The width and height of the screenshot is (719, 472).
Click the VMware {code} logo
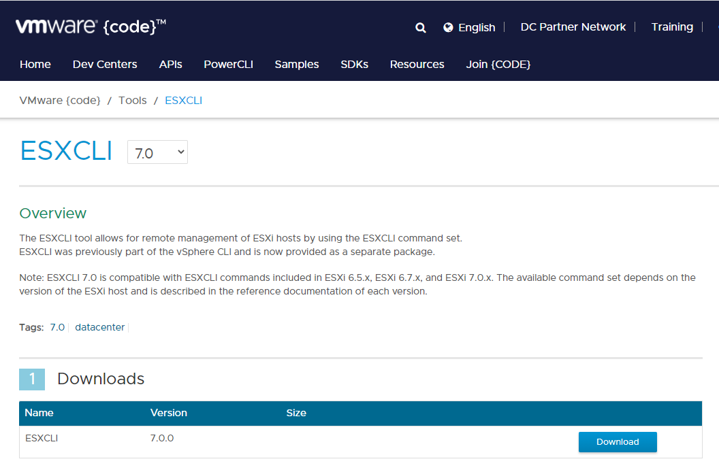pyautogui.click(x=91, y=27)
